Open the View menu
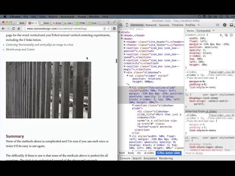Viewport: 235px width, 176px height. click(42, 16)
